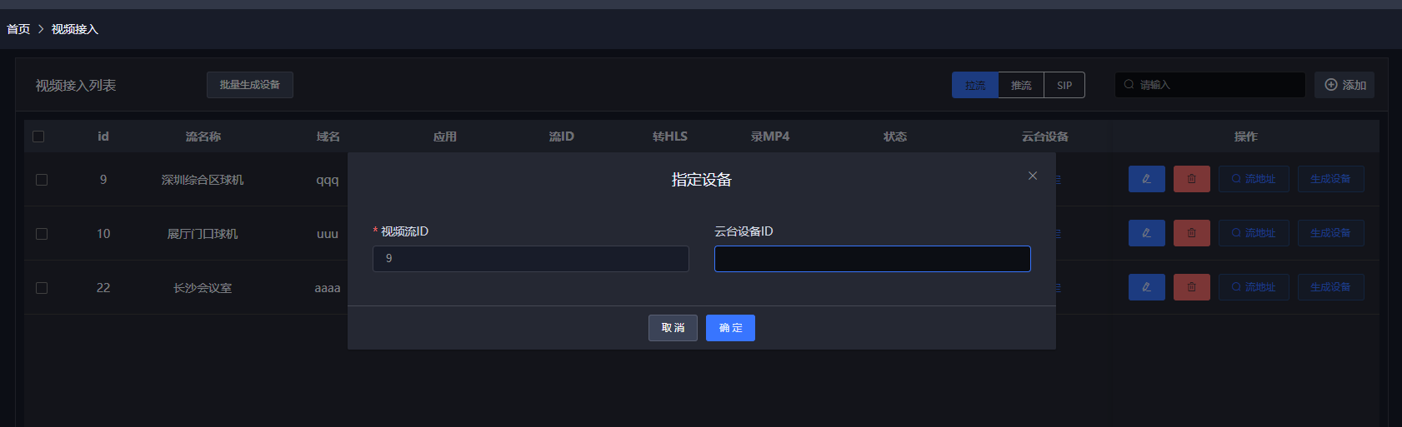Click domain cell qqq

click(x=328, y=180)
